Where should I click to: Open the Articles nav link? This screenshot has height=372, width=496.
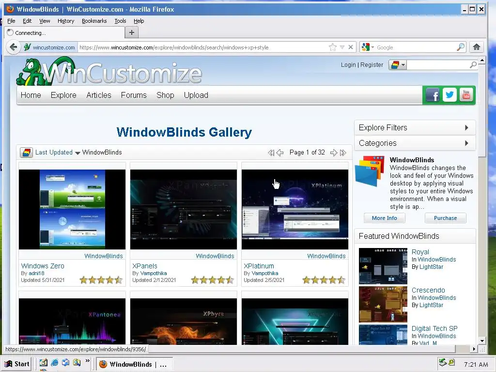pos(99,95)
